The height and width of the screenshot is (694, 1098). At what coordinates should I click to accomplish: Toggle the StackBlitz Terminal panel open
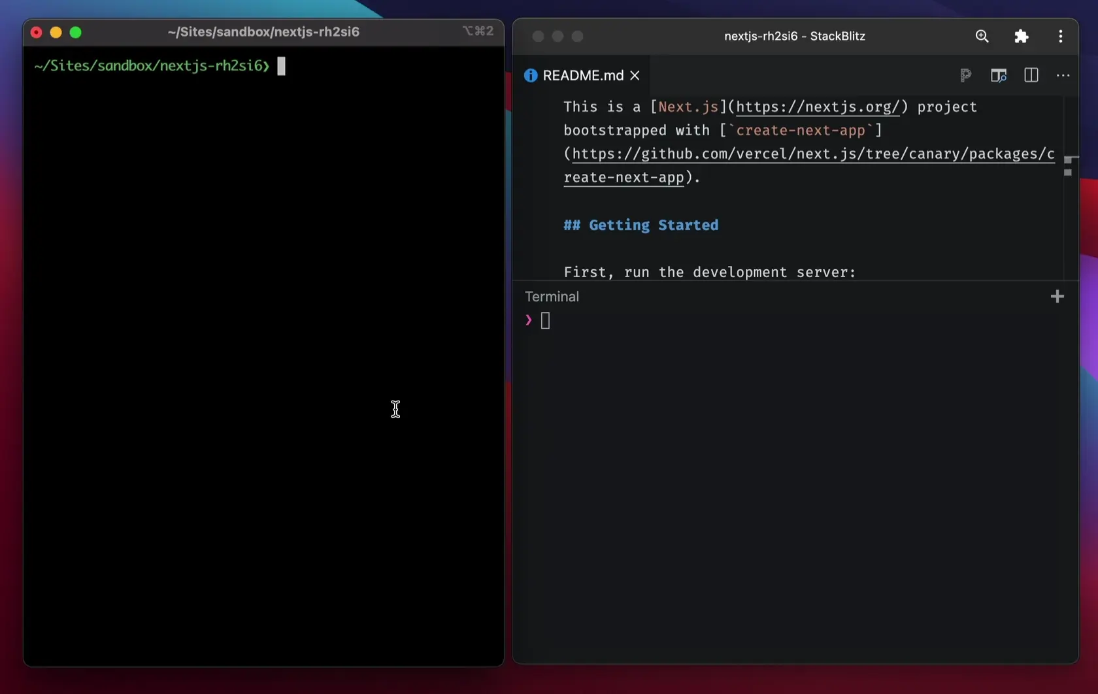[552, 296]
